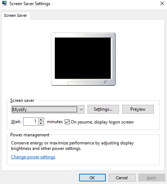Toggle the display logon screen checkbox
This screenshot has height=184, width=167.
67,122
